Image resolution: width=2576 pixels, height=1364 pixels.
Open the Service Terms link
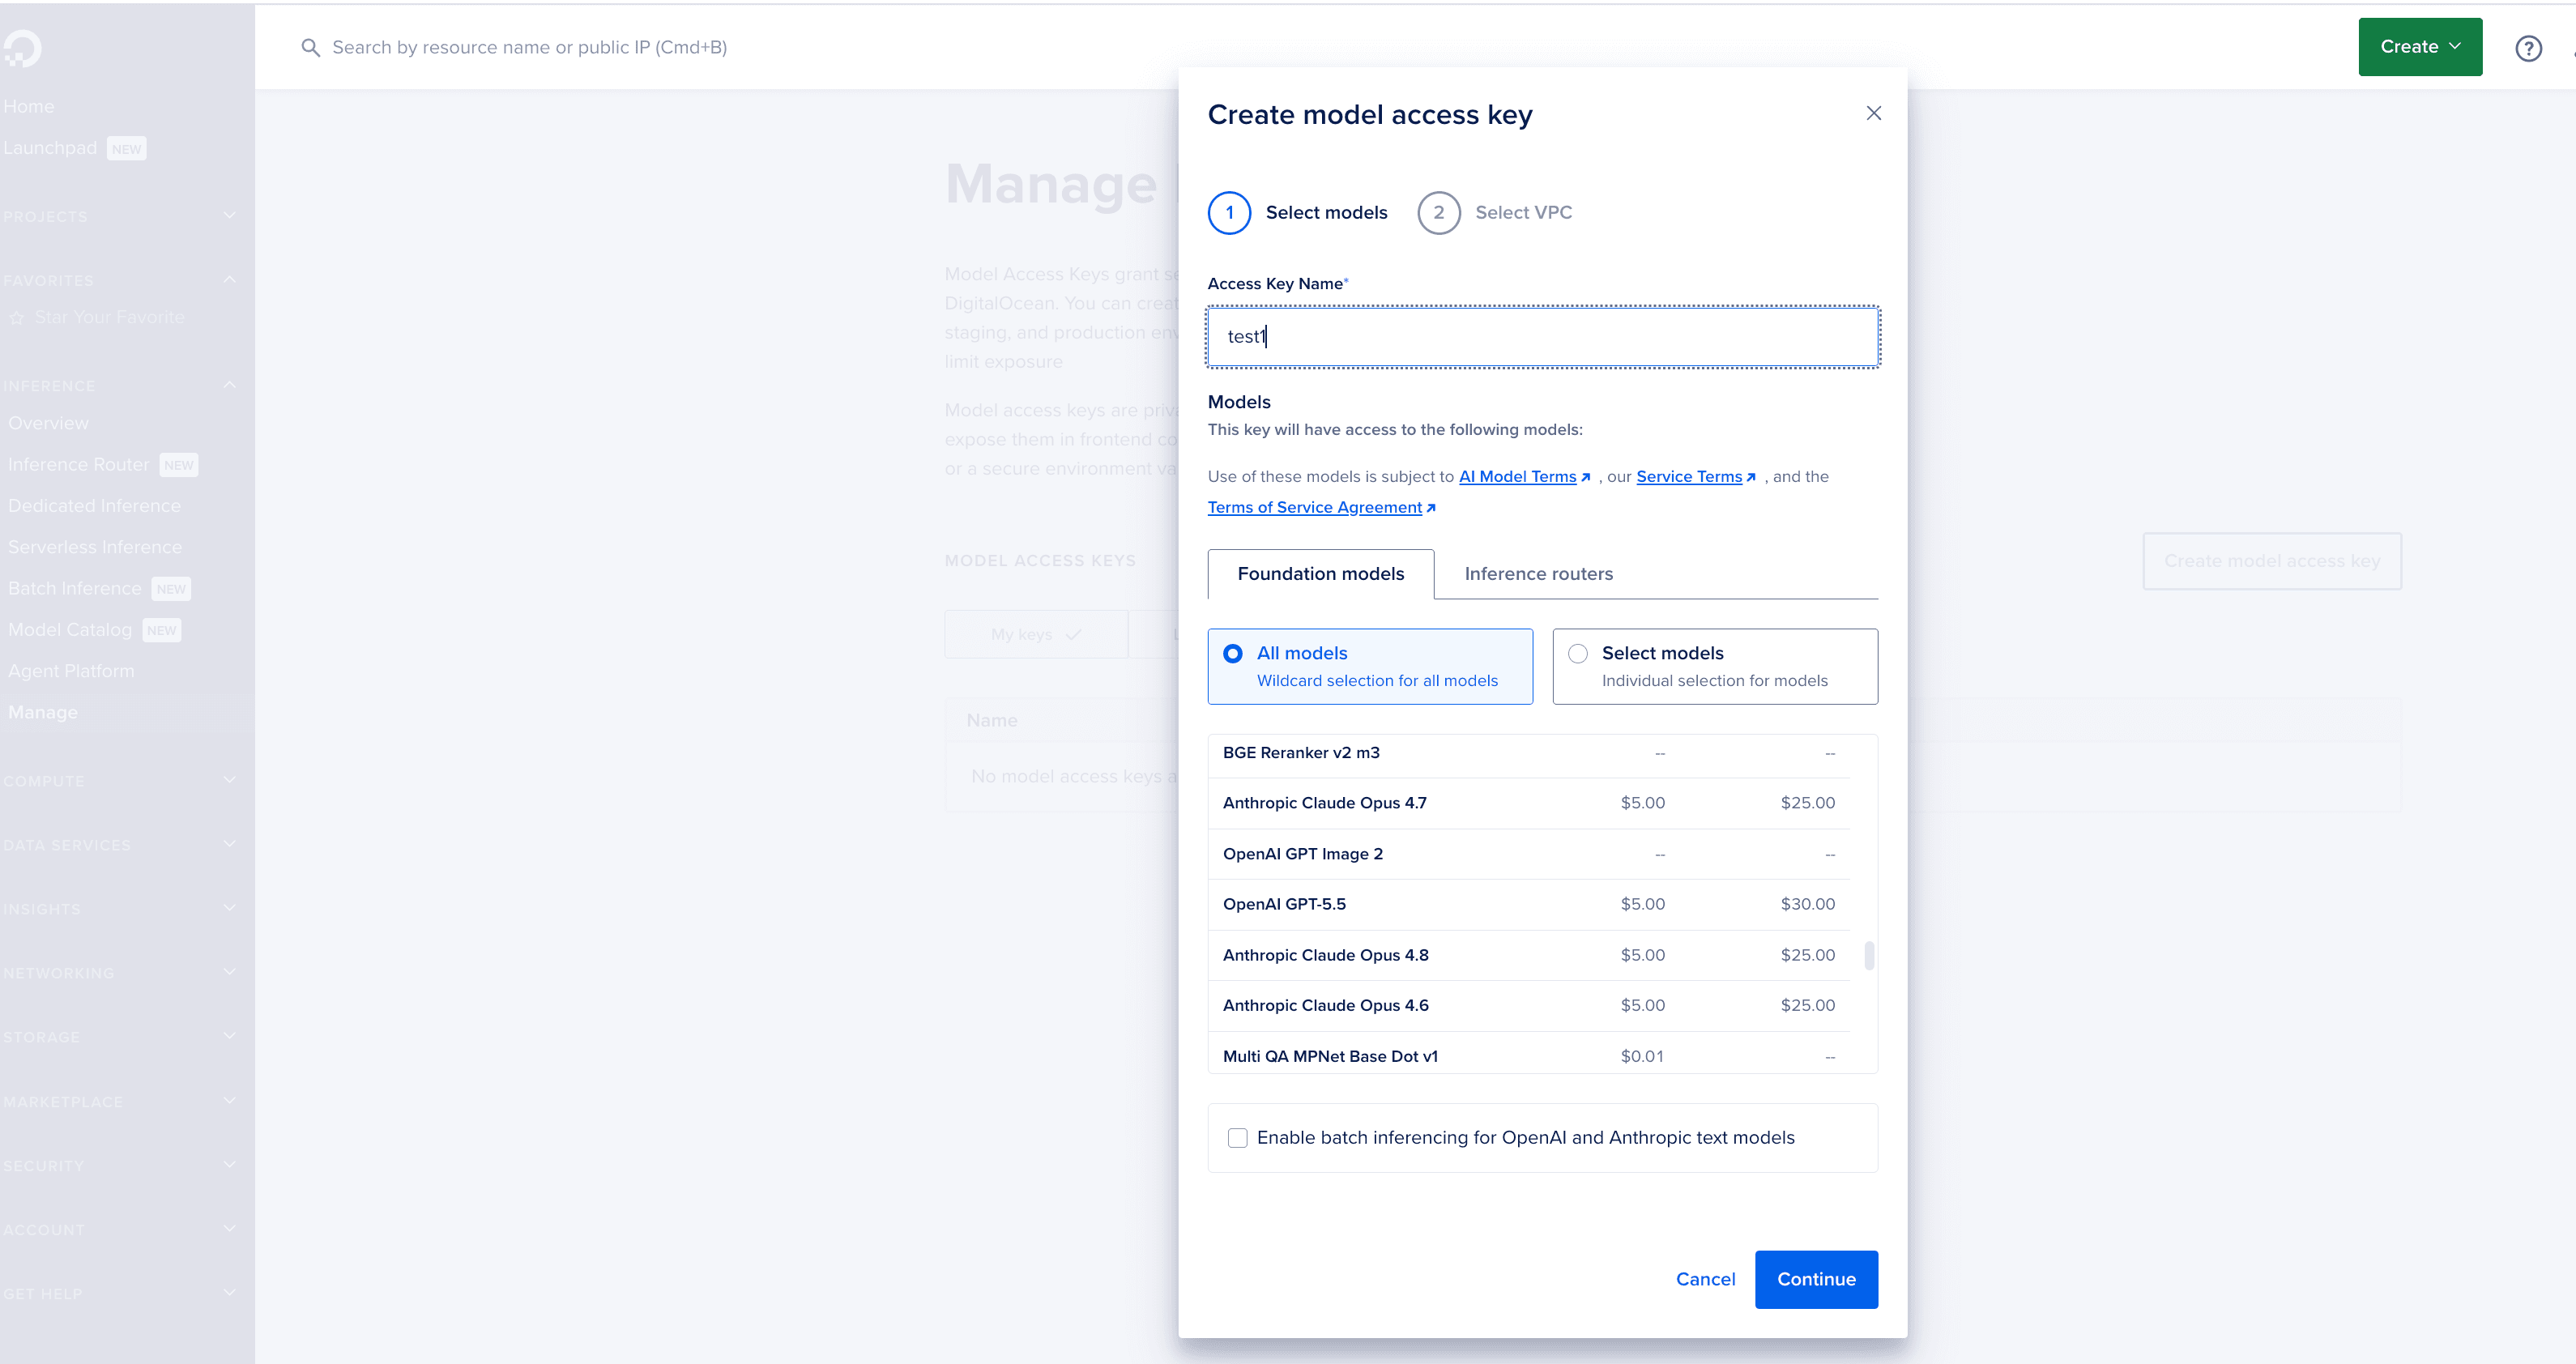[1695, 477]
